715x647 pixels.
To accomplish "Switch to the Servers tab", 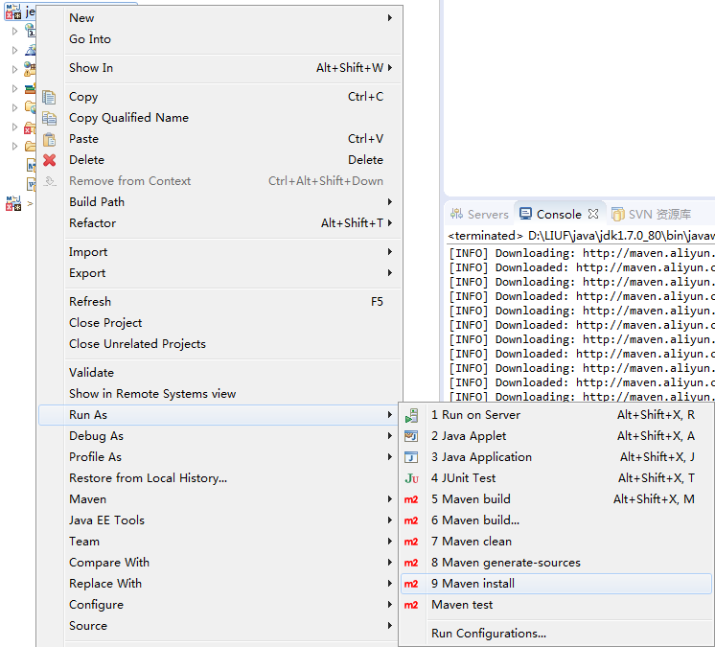I will click(x=480, y=214).
